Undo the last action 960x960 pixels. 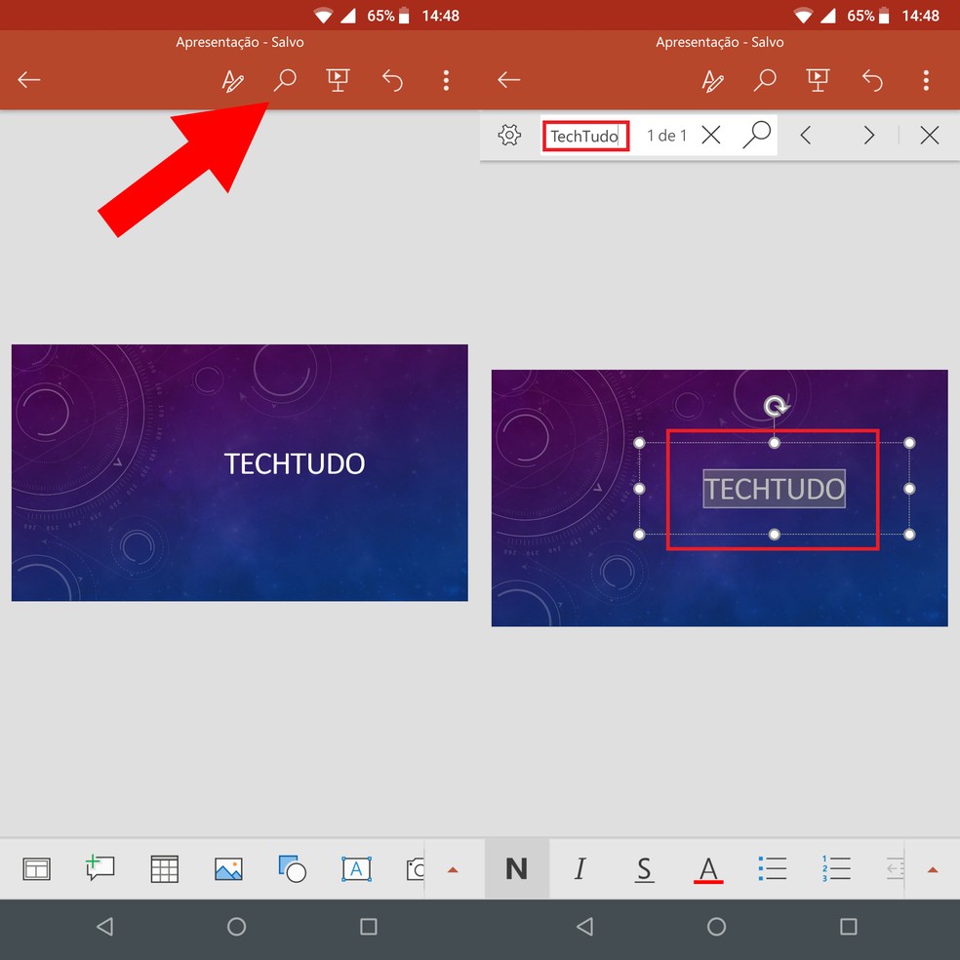pyautogui.click(x=392, y=80)
